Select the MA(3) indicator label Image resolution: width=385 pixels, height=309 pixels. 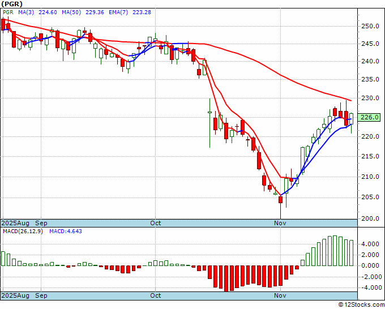[x=26, y=12]
